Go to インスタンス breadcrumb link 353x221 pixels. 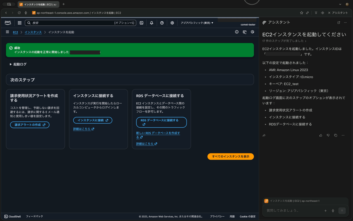pos(33,32)
